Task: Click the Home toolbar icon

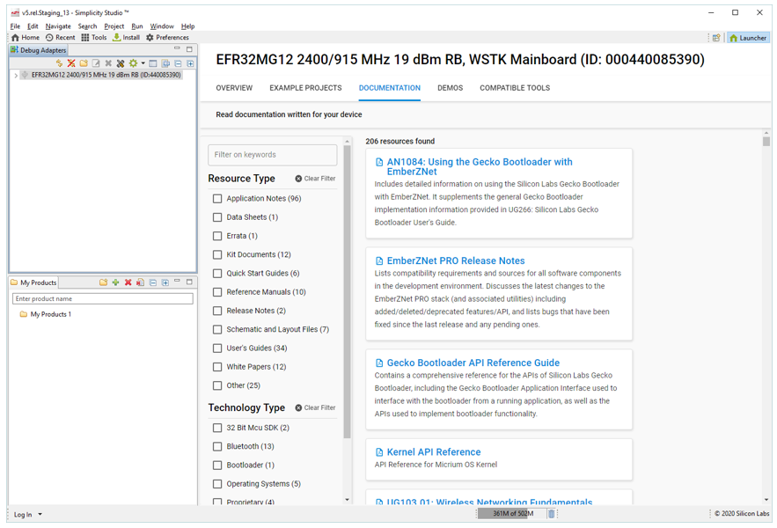Action: [x=15, y=38]
